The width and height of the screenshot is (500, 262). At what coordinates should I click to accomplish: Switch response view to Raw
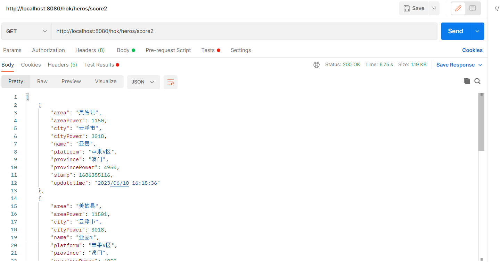42,81
